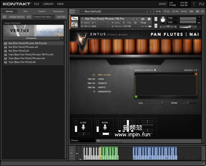The width and height of the screenshot is (206, 166).
Task: Click the wrench edit-mode icon
Action: coord(74,19)
